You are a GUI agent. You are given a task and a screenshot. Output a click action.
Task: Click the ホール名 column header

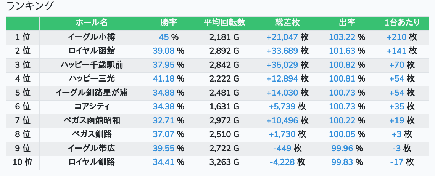click(92, 23)
